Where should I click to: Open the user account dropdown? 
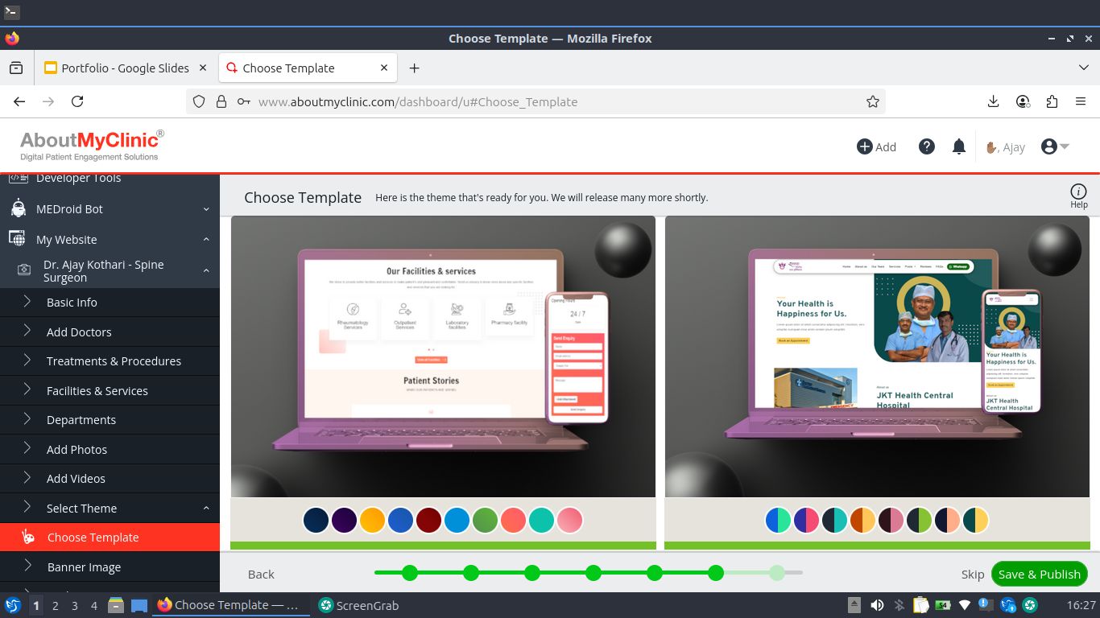[1054, 146]
